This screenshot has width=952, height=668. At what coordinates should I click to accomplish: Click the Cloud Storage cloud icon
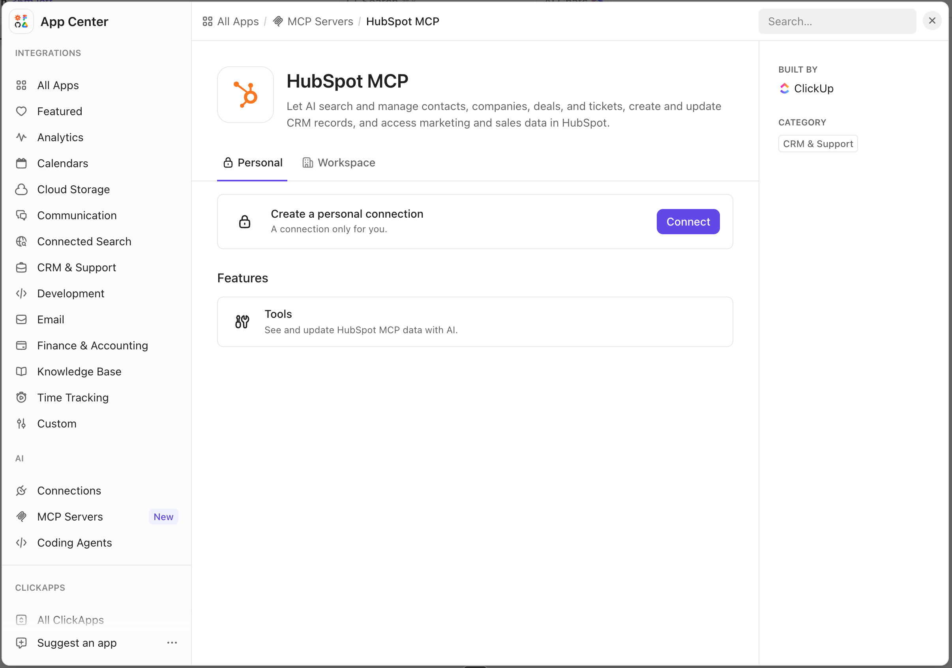point(21,189)
